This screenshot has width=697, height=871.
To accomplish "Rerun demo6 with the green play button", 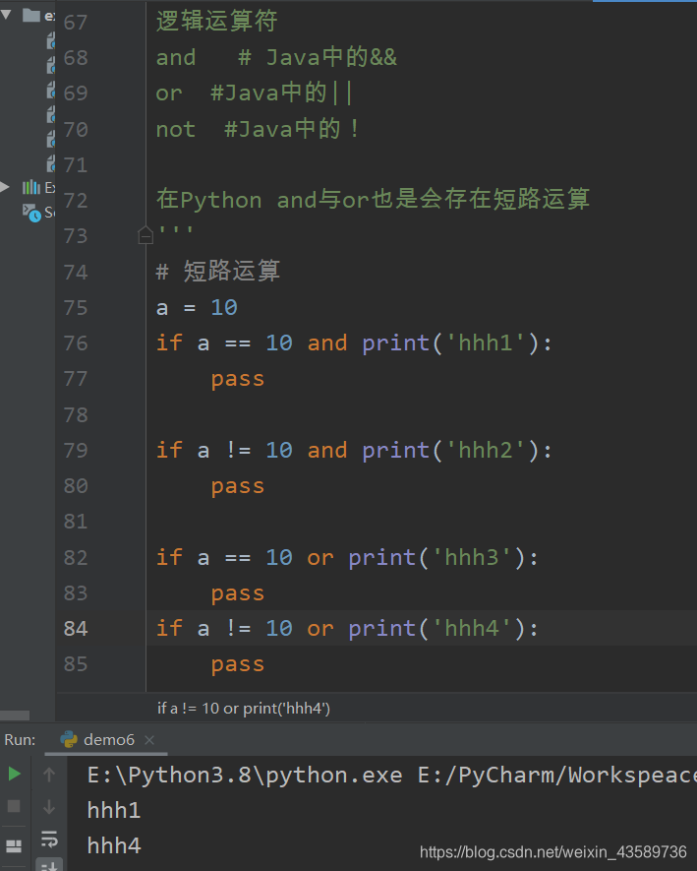I will (14, 774).
